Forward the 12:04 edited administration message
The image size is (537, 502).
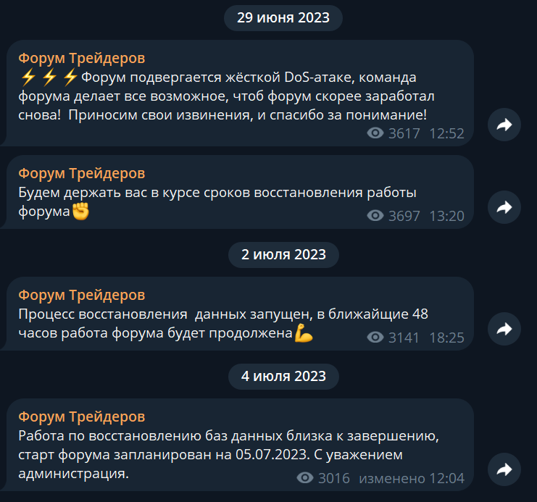coord(504,469)
